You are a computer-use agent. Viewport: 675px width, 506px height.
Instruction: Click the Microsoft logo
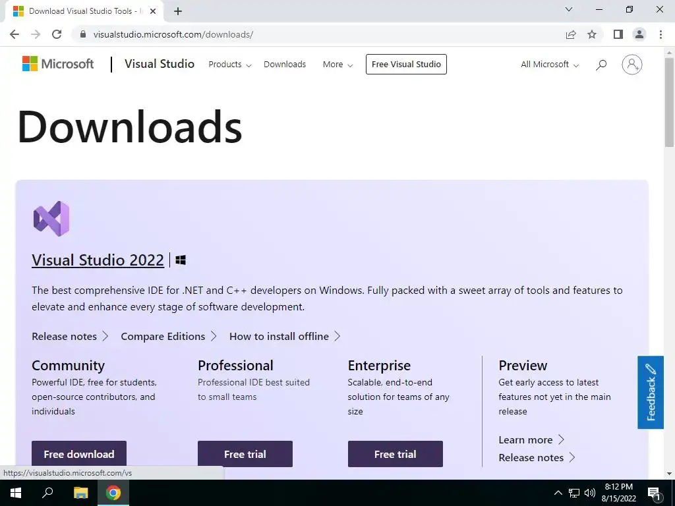[58, 64]
